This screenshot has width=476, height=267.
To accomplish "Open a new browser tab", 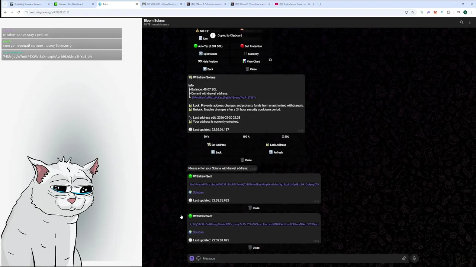I will click(320, 4).
